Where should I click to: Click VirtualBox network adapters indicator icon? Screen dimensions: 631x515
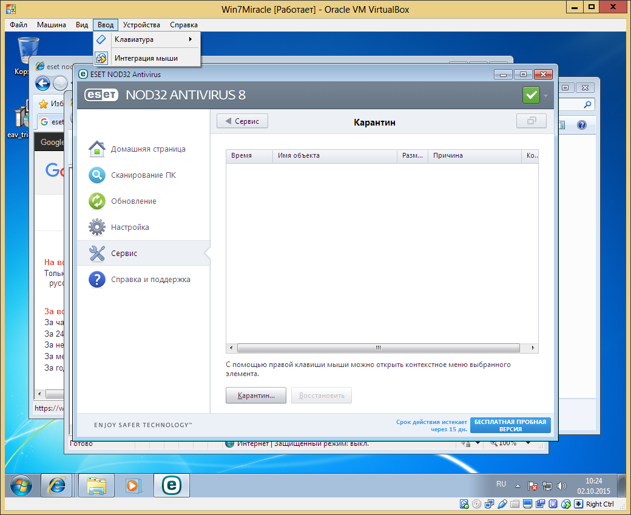pyautogui.click(x=490, y=504)
